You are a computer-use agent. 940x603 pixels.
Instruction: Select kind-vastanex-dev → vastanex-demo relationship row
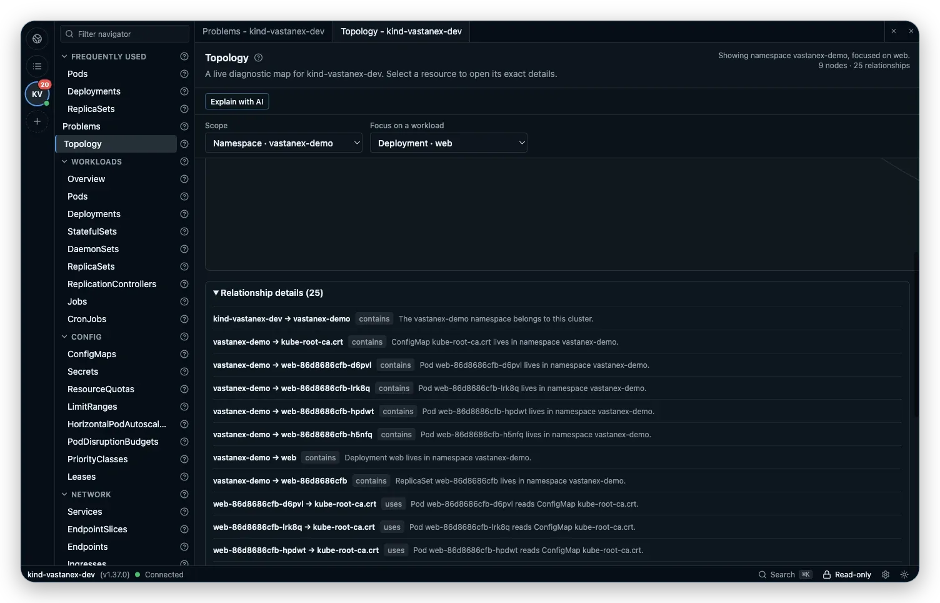tap(557, 319)
